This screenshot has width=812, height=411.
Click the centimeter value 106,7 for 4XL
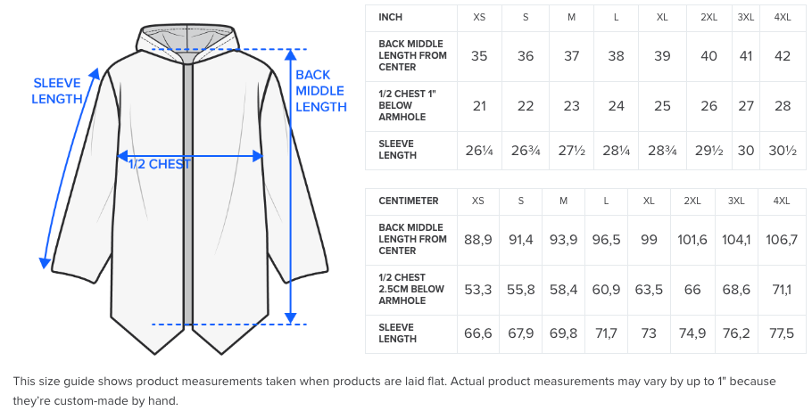(x=781, y=240)
